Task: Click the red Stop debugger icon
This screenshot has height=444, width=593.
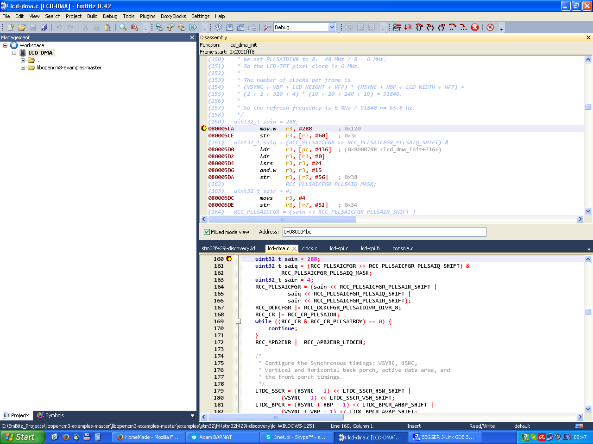Action: tap(475, 27)
